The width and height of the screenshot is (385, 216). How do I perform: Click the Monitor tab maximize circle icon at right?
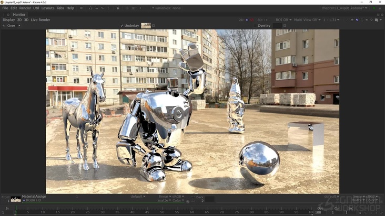378,15
